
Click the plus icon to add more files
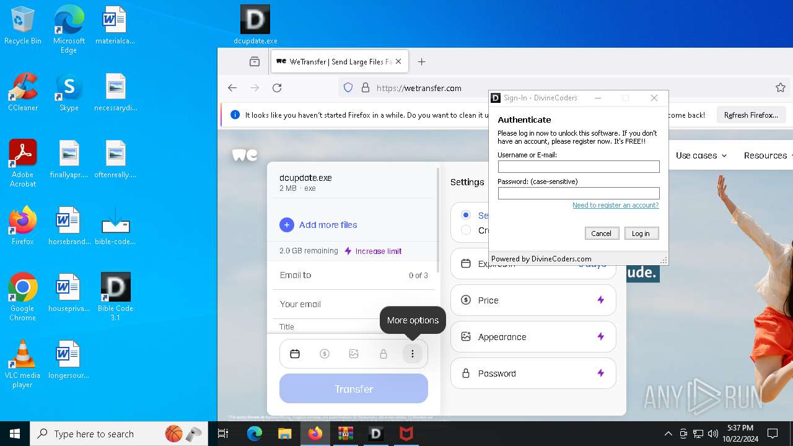286,225
